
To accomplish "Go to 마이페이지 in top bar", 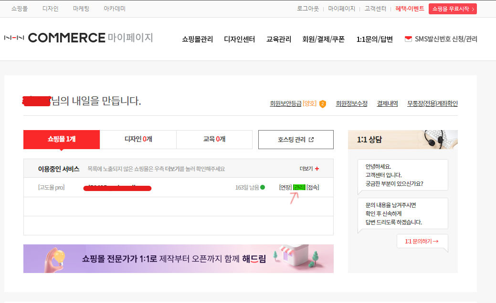I will (x=342, y=9).
